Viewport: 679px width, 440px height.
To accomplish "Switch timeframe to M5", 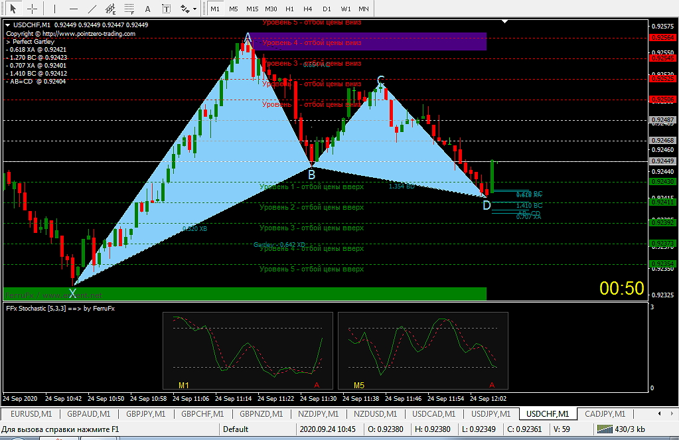I will pyautogui.click(x=234, y=9).
